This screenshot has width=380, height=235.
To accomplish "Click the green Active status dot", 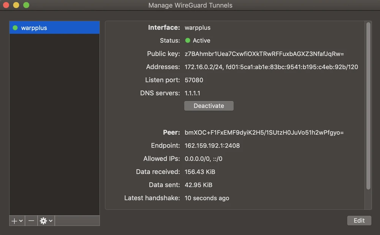I will [187, 41].
